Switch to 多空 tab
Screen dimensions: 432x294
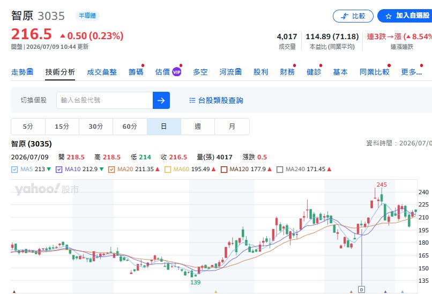200,72
